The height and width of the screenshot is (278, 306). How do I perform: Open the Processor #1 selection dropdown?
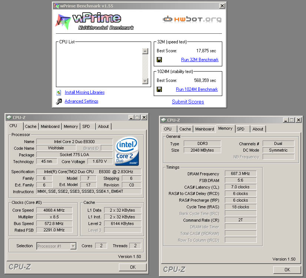tap(73, 246)
